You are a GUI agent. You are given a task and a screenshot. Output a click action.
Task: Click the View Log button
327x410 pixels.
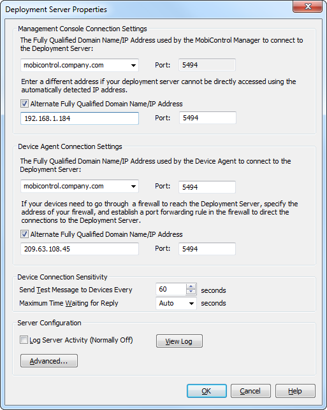(179, 341)
